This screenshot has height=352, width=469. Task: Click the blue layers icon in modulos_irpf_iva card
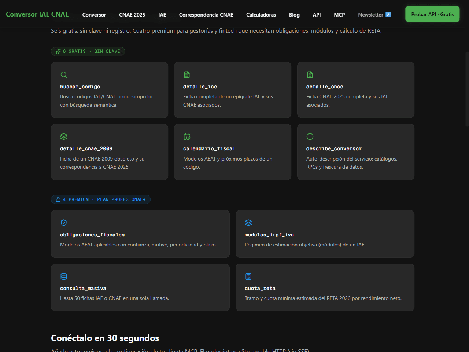click(x=248, y=223)
